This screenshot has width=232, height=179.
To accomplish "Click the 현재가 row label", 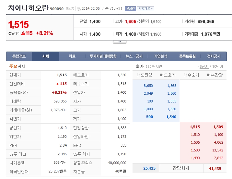I will [15, 75].
